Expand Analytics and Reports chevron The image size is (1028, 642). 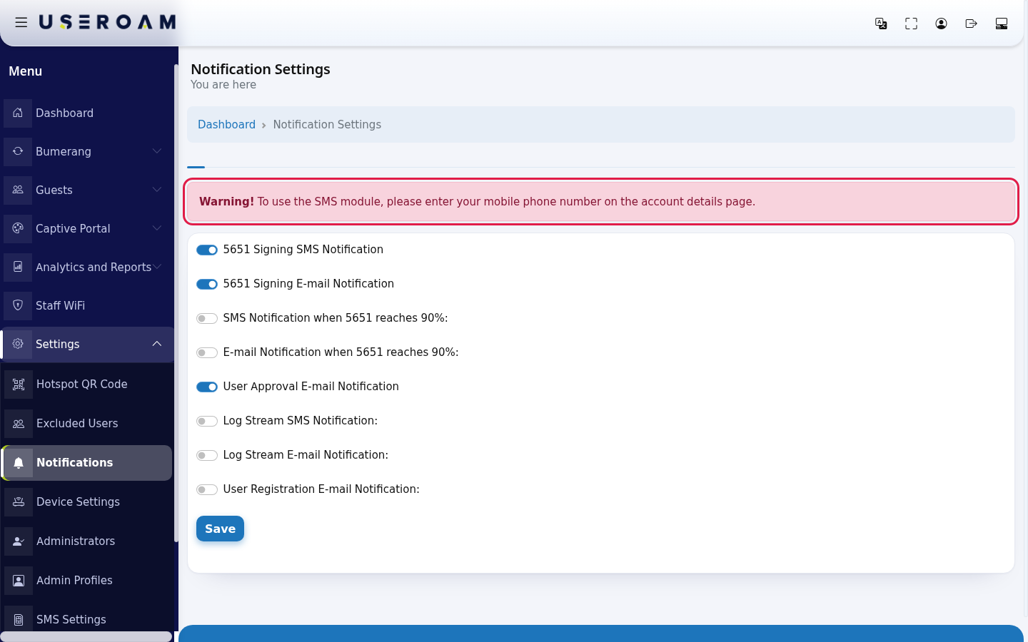tap(157, 267)
